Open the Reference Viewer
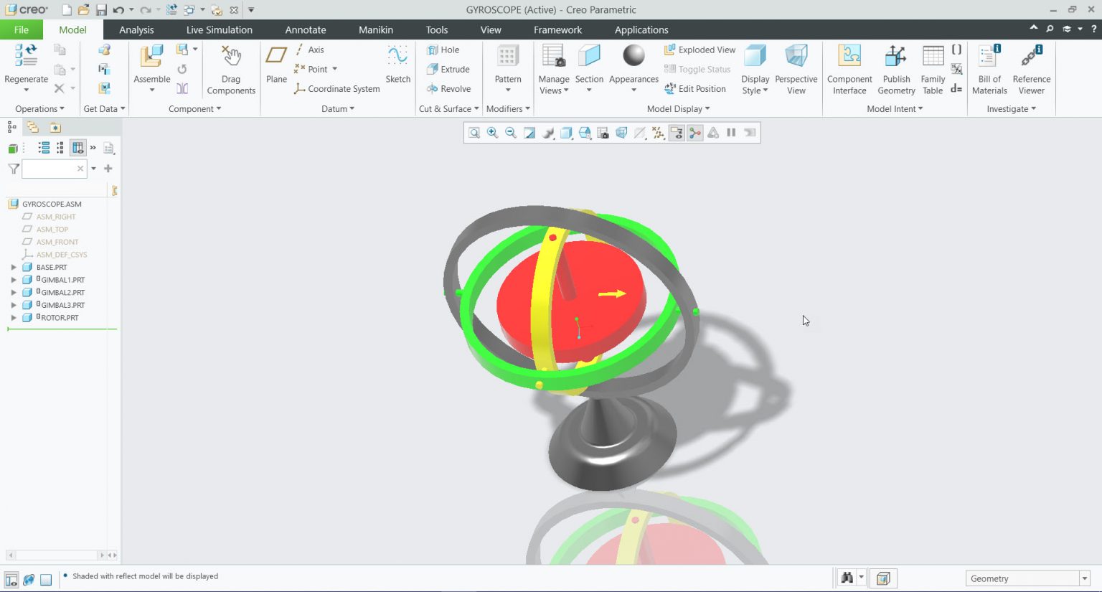Image resolution: width=1102 pixels, height=592 pixels. click(1031, 69)
